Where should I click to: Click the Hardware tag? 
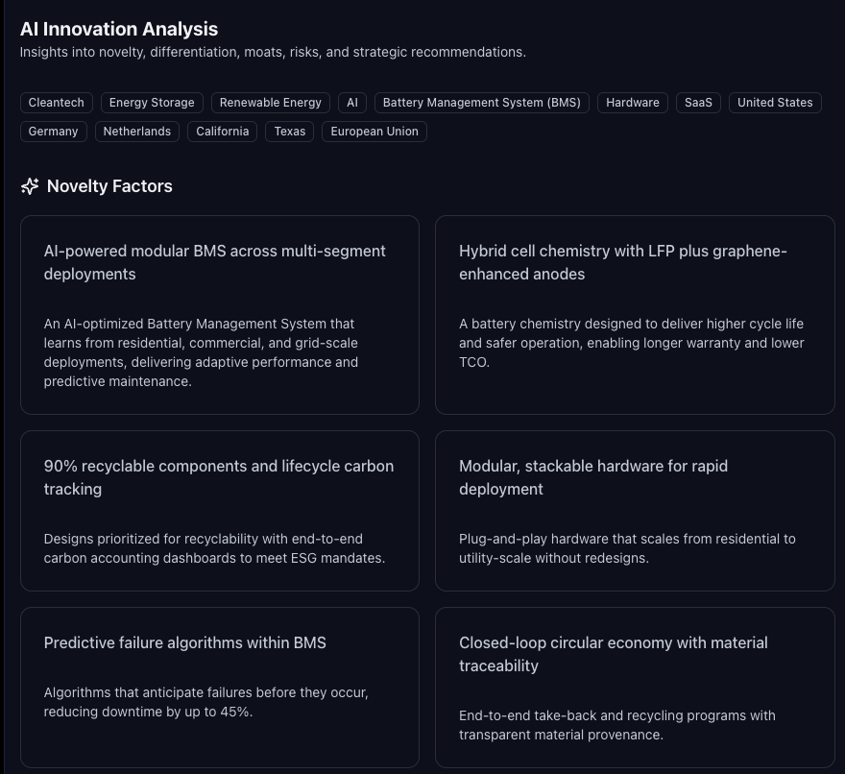tap(633, 103)
